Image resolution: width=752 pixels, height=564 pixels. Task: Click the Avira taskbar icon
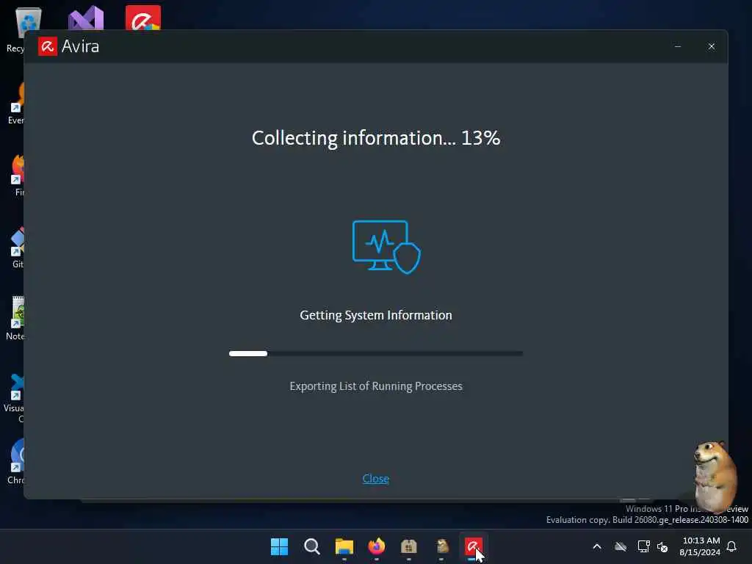[474, 546]
